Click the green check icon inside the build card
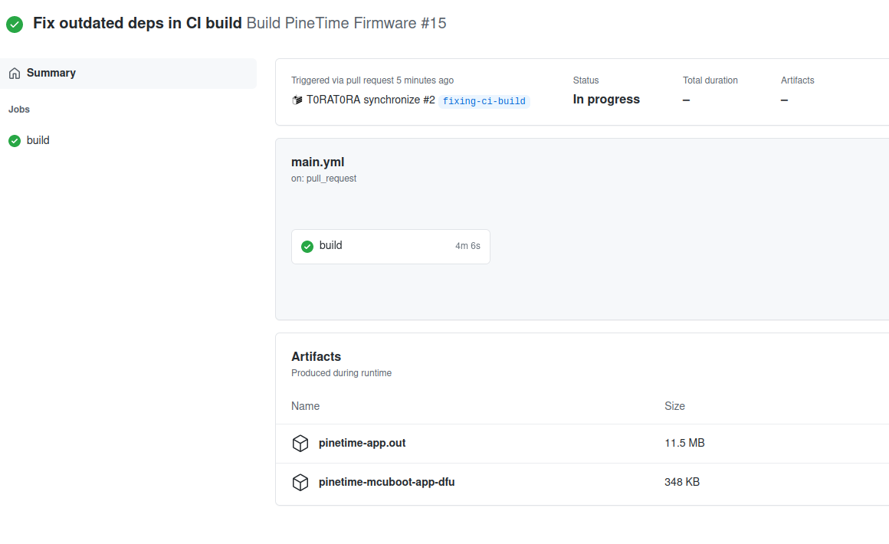 (x=307, y=247)
